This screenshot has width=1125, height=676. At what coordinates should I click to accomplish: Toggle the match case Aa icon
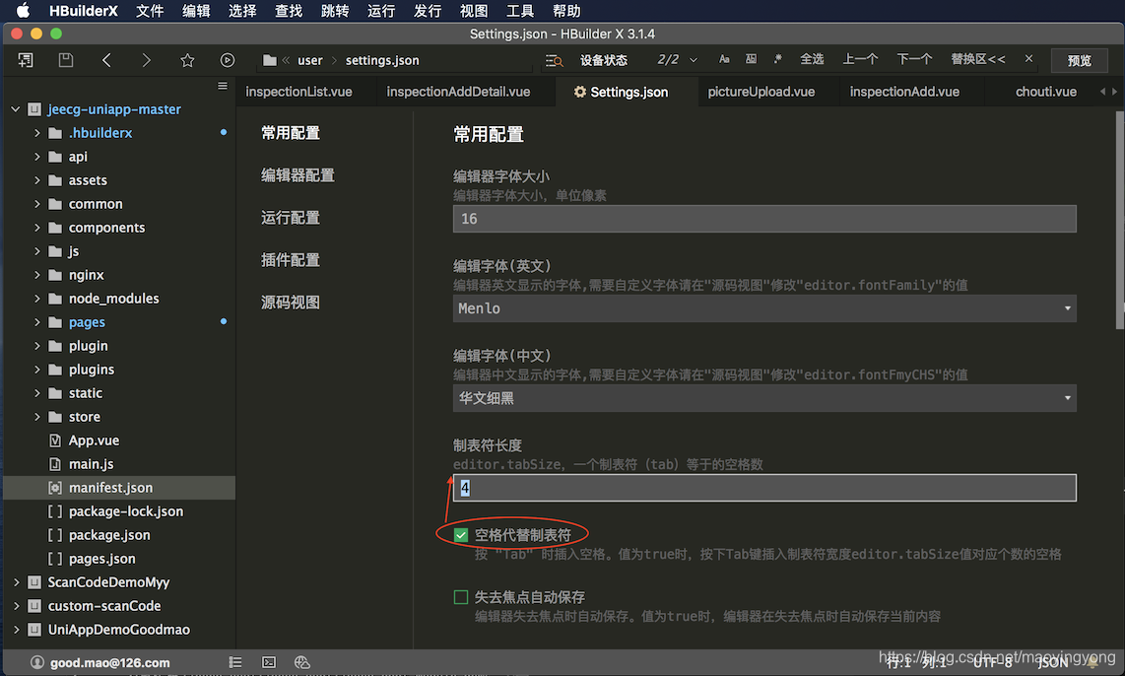point(724,59)
